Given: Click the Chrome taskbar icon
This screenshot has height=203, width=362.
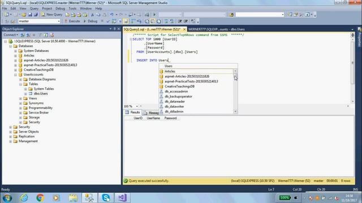Looking at the screenshot, I should point(40,198).
